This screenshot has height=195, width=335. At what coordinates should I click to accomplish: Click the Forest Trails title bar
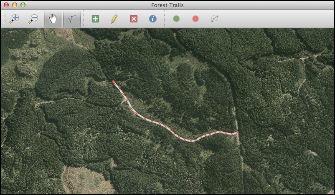point(167,5)
